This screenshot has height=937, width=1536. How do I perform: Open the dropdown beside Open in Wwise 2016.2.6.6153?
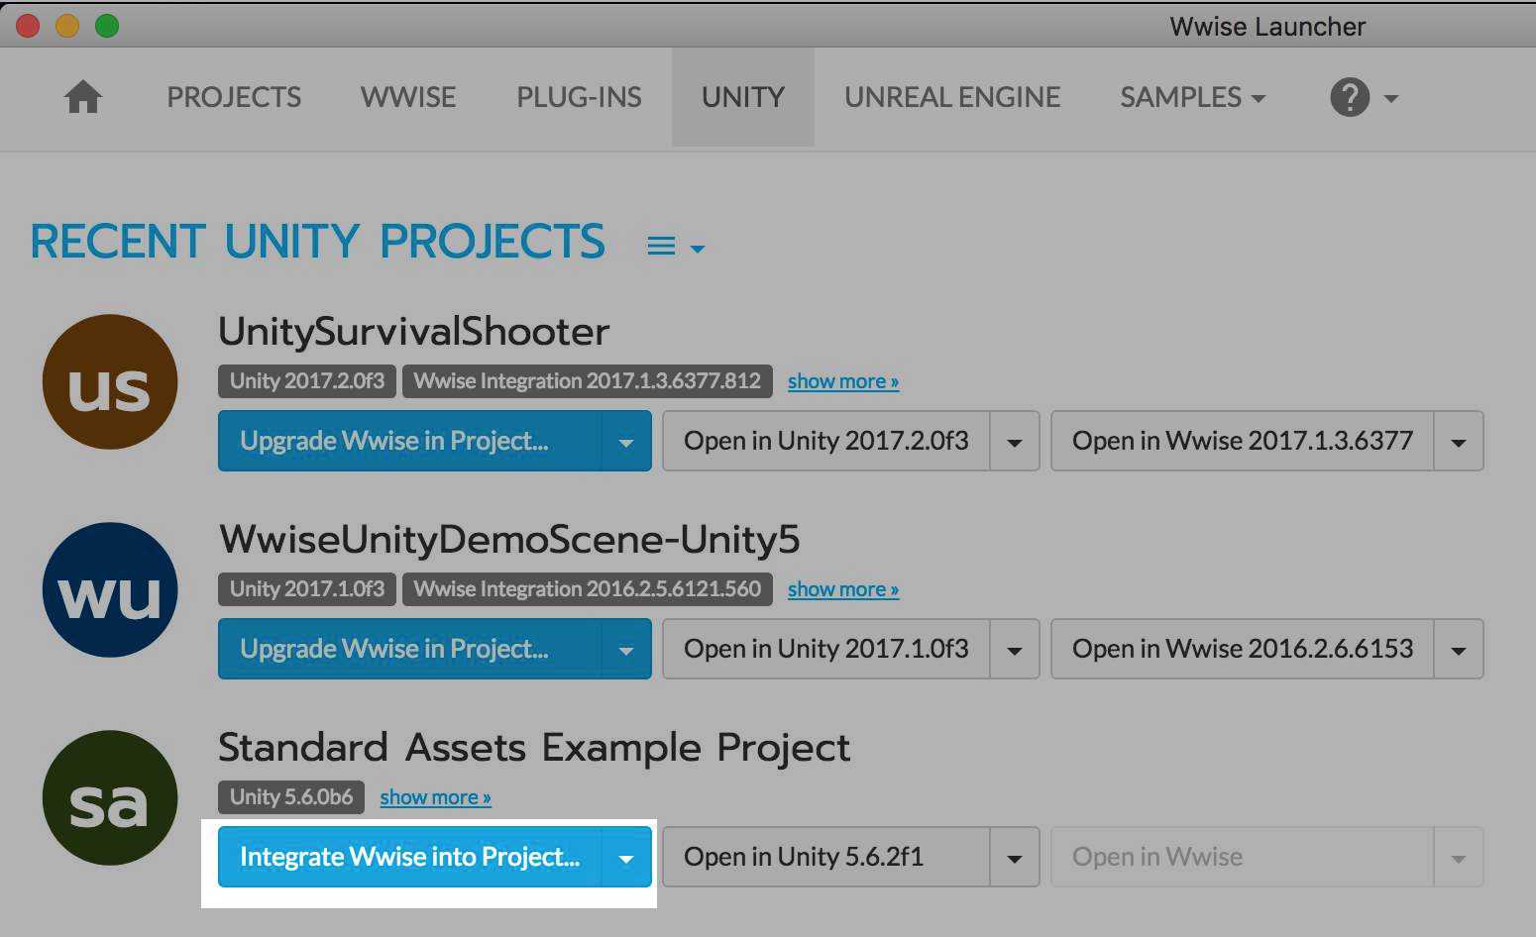tap(1458, 649)
